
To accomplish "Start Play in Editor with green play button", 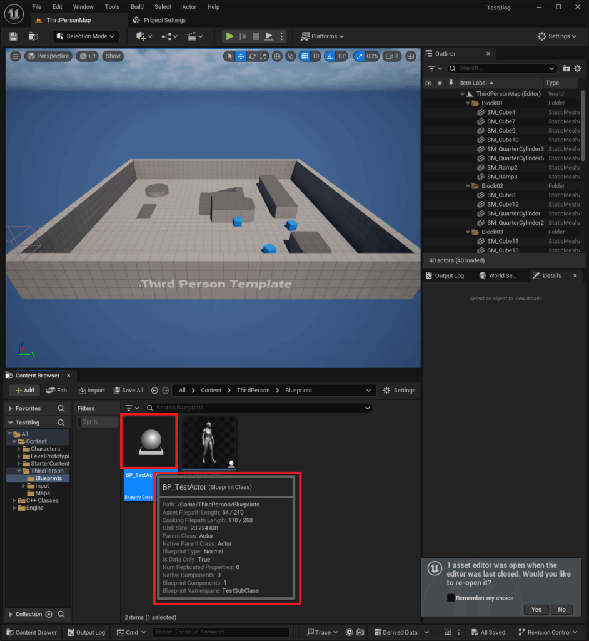I will (229, 36).
